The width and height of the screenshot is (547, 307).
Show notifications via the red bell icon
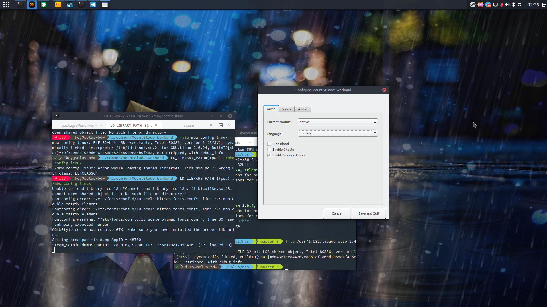[x=502, y=5]
